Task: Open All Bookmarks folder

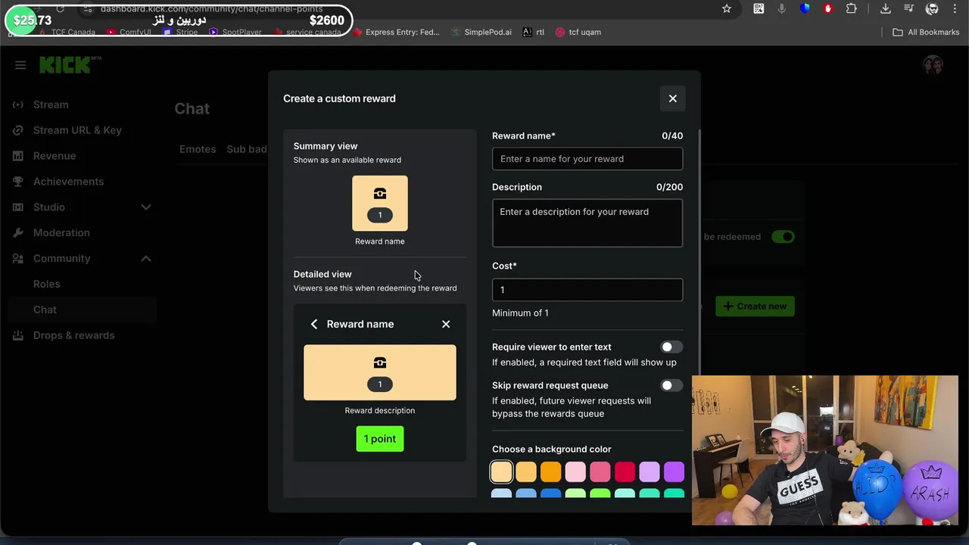Action: [926, 33]
